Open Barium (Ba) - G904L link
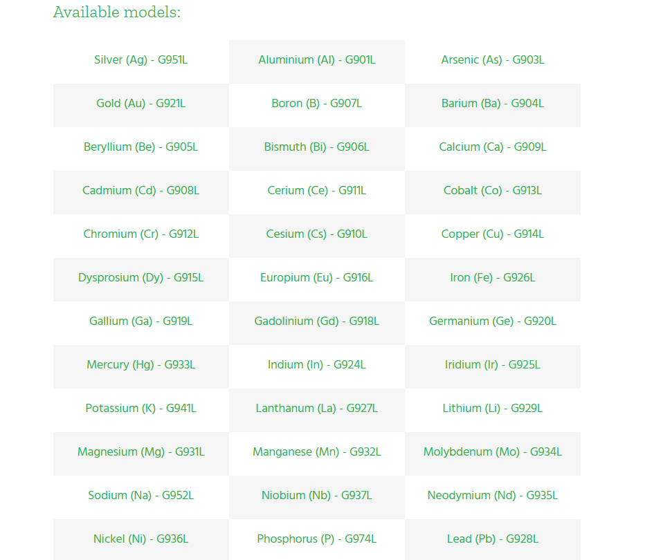Viewport: 654px width, 560px height. (493, 104)
